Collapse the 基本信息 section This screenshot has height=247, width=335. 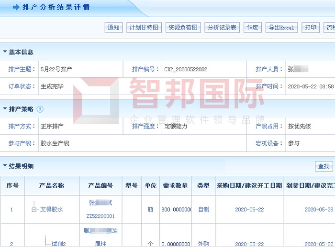click(5, 52)
